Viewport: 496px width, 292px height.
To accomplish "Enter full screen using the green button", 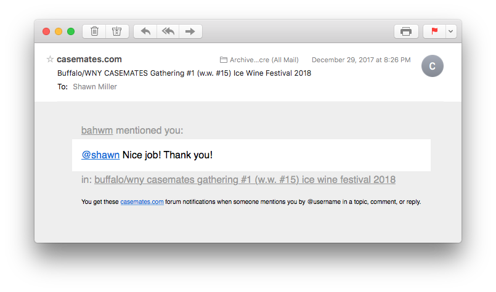I will click(x=71, y=31).
